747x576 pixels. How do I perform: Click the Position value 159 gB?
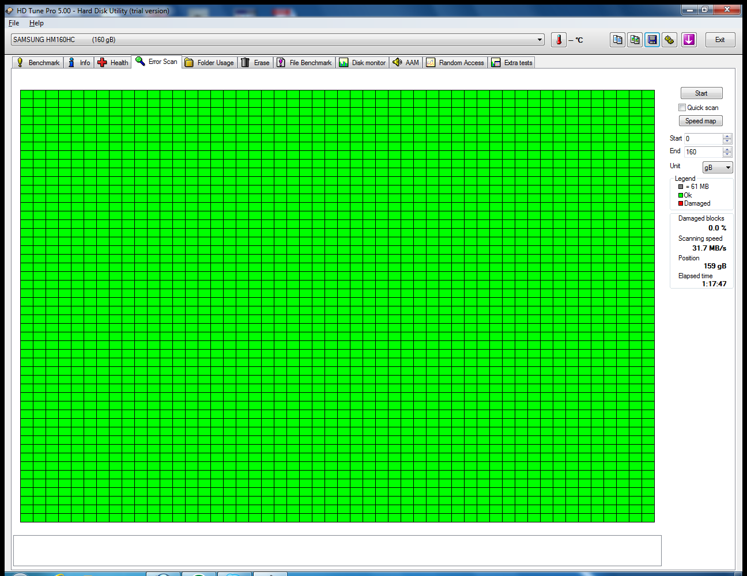715,266
